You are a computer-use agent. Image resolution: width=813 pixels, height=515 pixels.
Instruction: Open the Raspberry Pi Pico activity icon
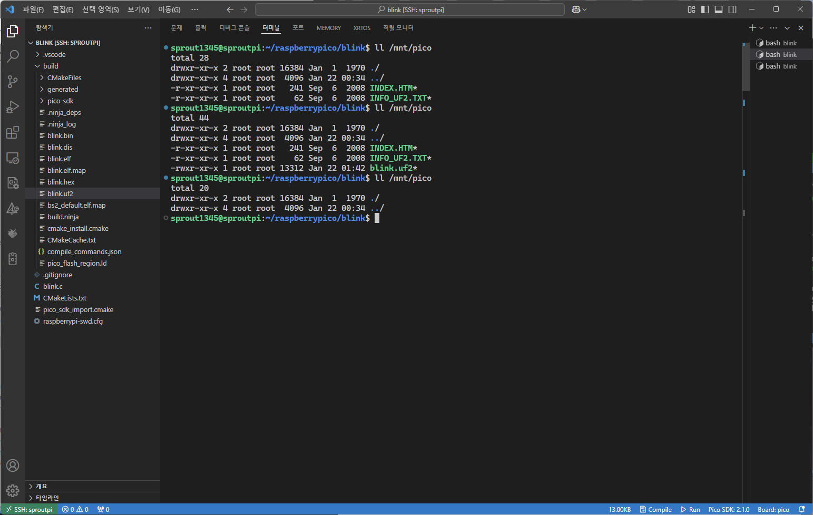[x=13, y=234]
